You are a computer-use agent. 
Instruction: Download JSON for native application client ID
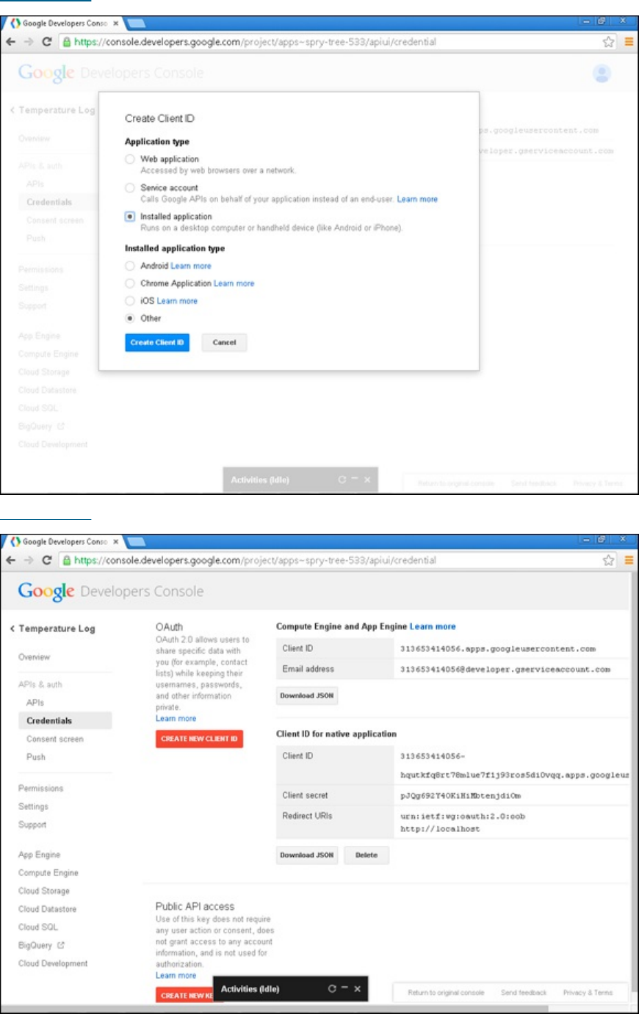pos(307,855)
